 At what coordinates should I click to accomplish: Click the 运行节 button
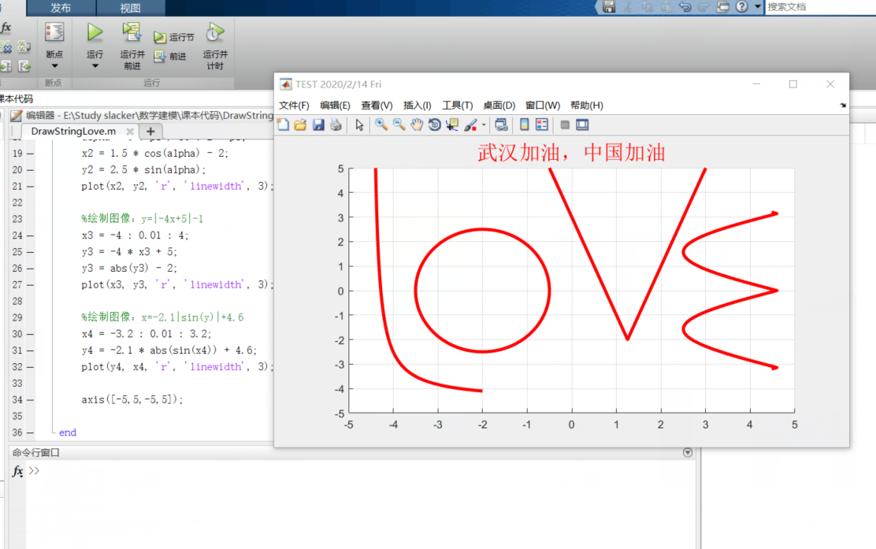[x=174, y=37]
